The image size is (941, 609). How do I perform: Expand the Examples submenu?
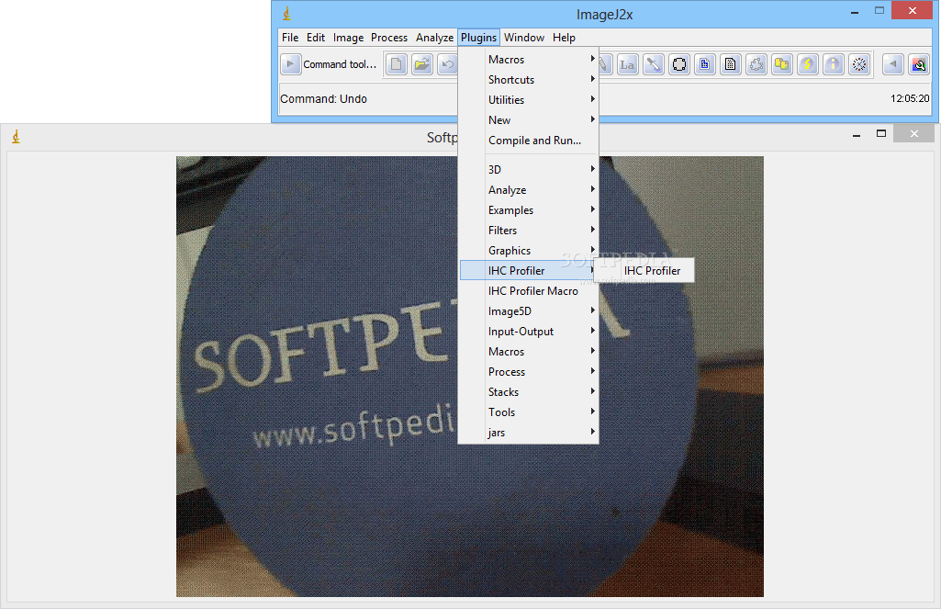tap(529, 210)
